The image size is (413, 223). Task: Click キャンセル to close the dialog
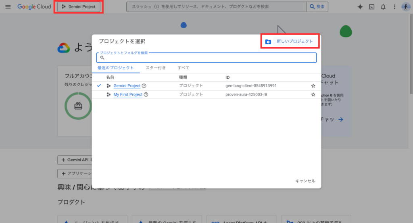pos(305,181)
